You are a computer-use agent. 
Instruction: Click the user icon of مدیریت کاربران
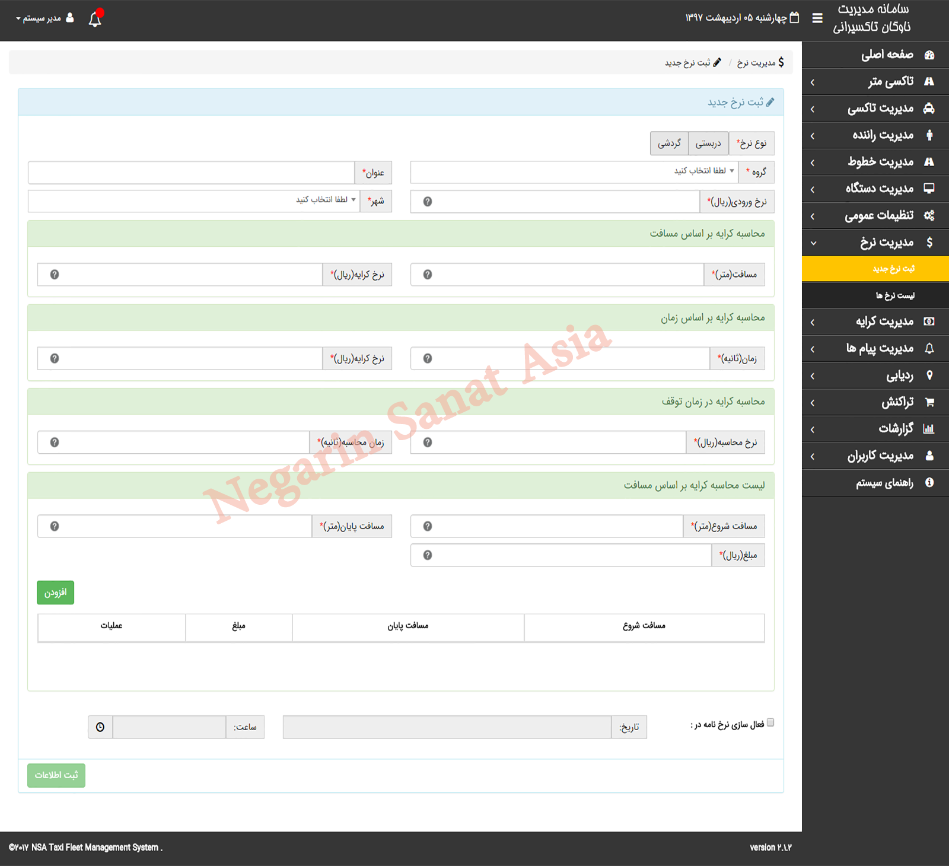pos(929,456)
